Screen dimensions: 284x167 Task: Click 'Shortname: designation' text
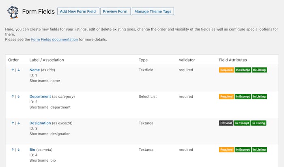pyautogui.click(x=50, y=134)
